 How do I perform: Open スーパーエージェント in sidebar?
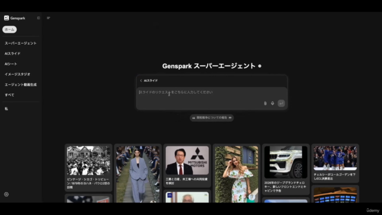[20, 43]
